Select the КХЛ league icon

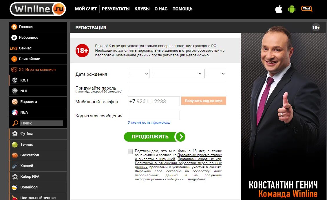14,80
